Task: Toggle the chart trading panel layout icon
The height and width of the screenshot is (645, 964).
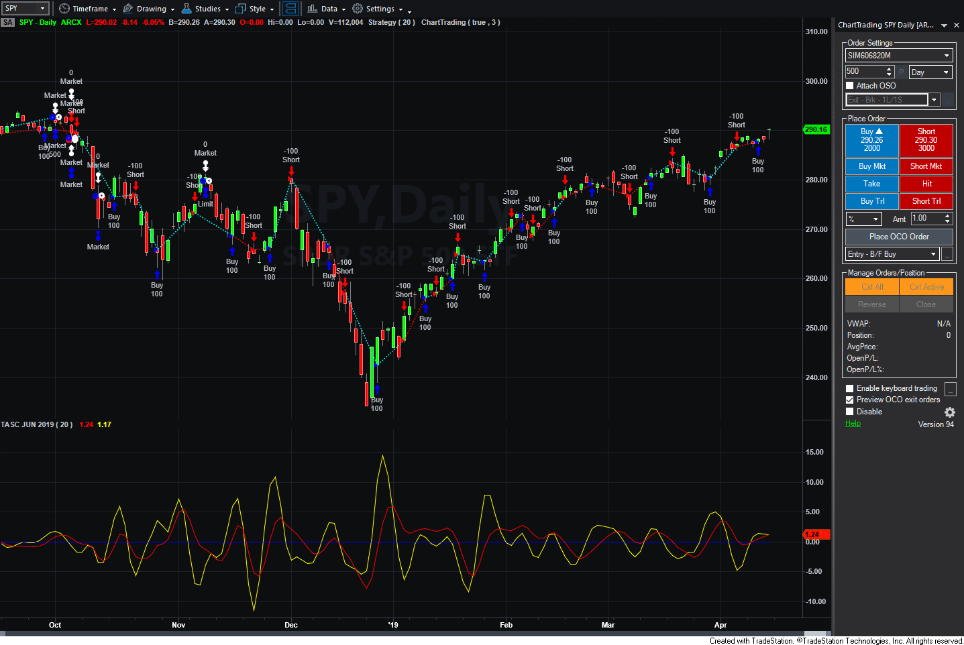Action: pos(290,9)
